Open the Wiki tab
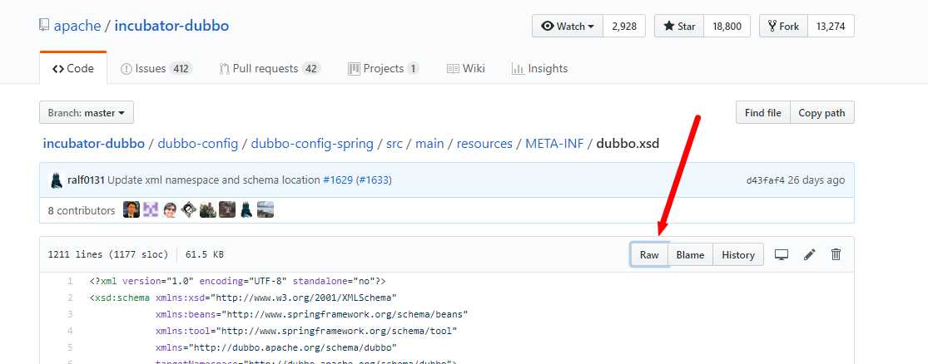This screenshot has height=364, width=928. pyautogui.click(x=466, y=68)
